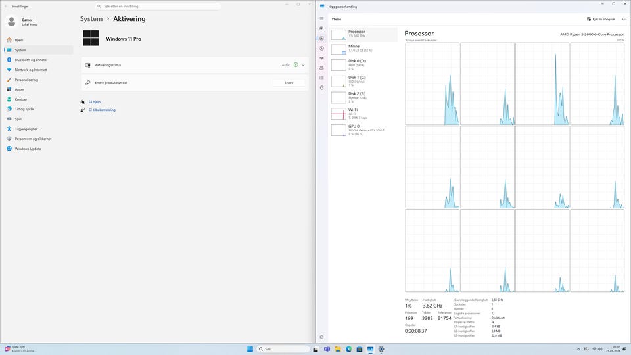Click the back arrow in Innstillinger
Screen dimensions: 631x355
click(x=6, y=7)
